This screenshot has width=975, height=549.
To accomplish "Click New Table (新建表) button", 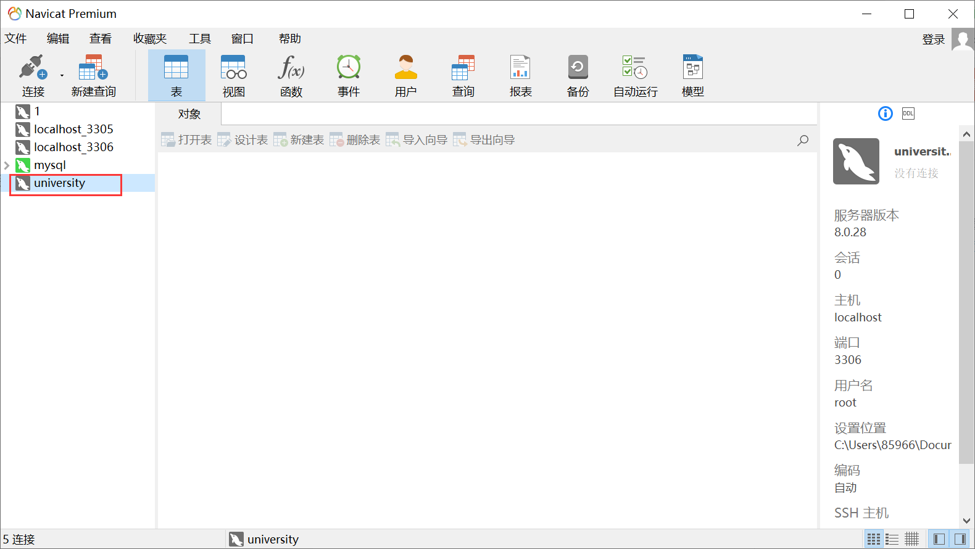I will pyautogui.click(x=299, y=140).
